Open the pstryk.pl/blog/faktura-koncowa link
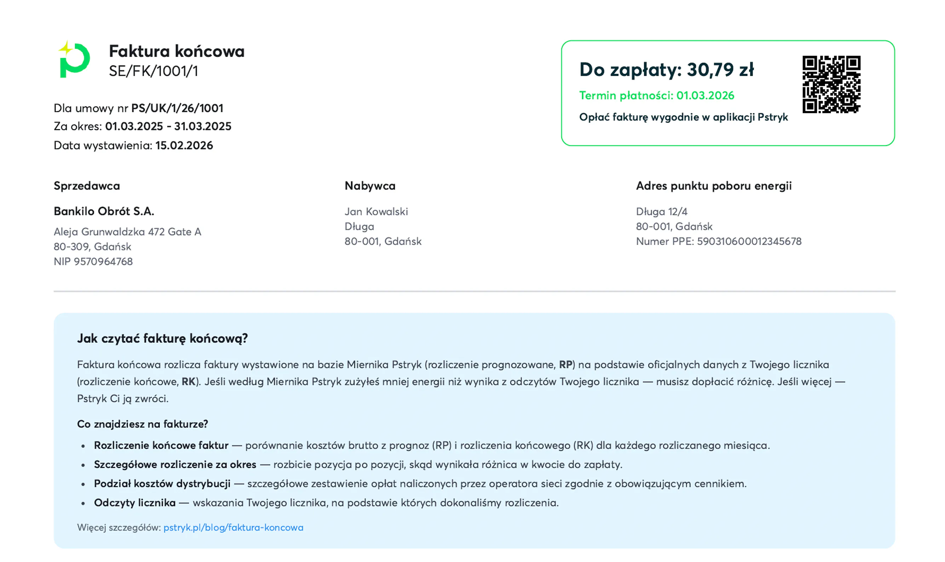 pyautogui.click(x=233, y=528)
